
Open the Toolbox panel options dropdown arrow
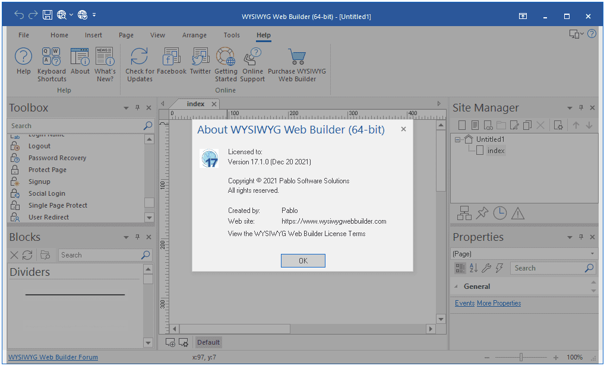126,108
